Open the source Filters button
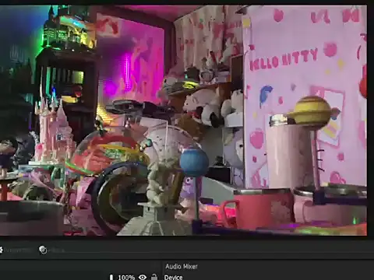This screenshot has width=374, height=280. pyautogui.click(x=51, y=250)
